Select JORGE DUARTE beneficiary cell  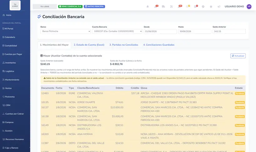coord(86,102)
